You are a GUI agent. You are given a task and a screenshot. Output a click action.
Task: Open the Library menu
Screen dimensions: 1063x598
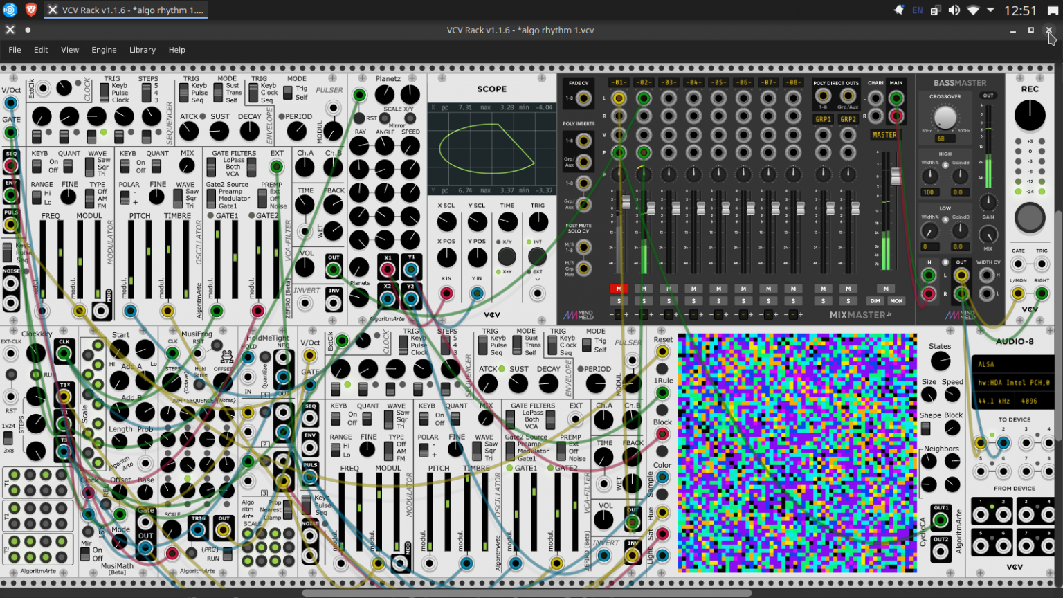click(143, 50)
